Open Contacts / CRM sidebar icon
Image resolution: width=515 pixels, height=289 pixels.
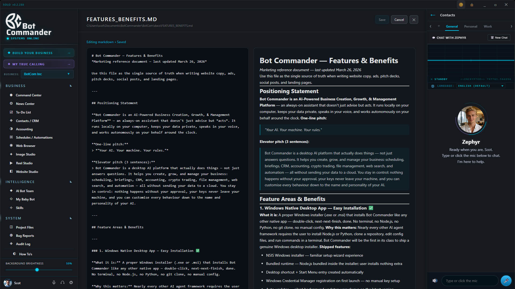(x=11, y=121)
